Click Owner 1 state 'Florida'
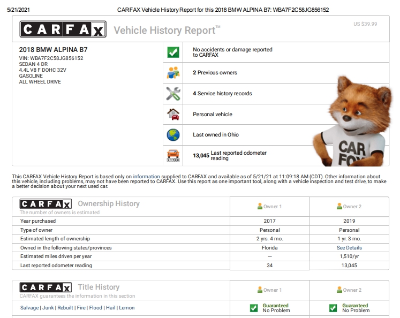 click(x=270, y=248)
